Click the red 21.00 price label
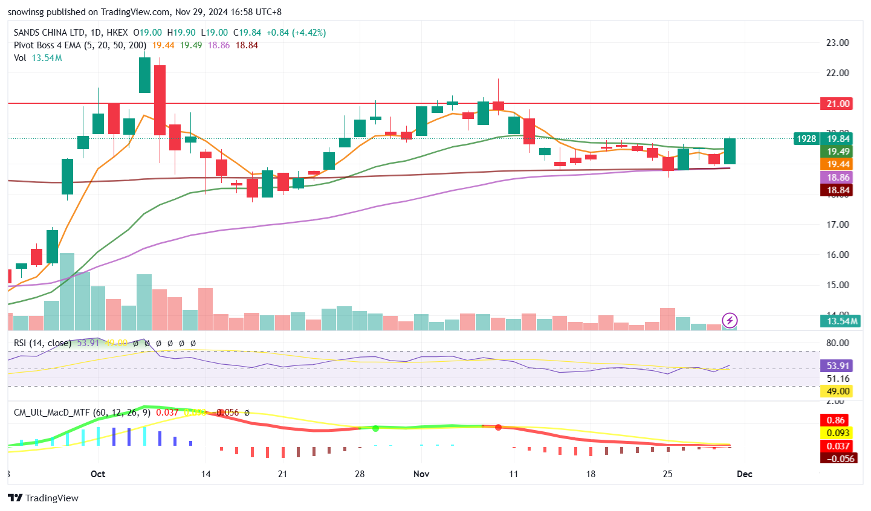This screenshot has width=871, height=511. [838, 103]
